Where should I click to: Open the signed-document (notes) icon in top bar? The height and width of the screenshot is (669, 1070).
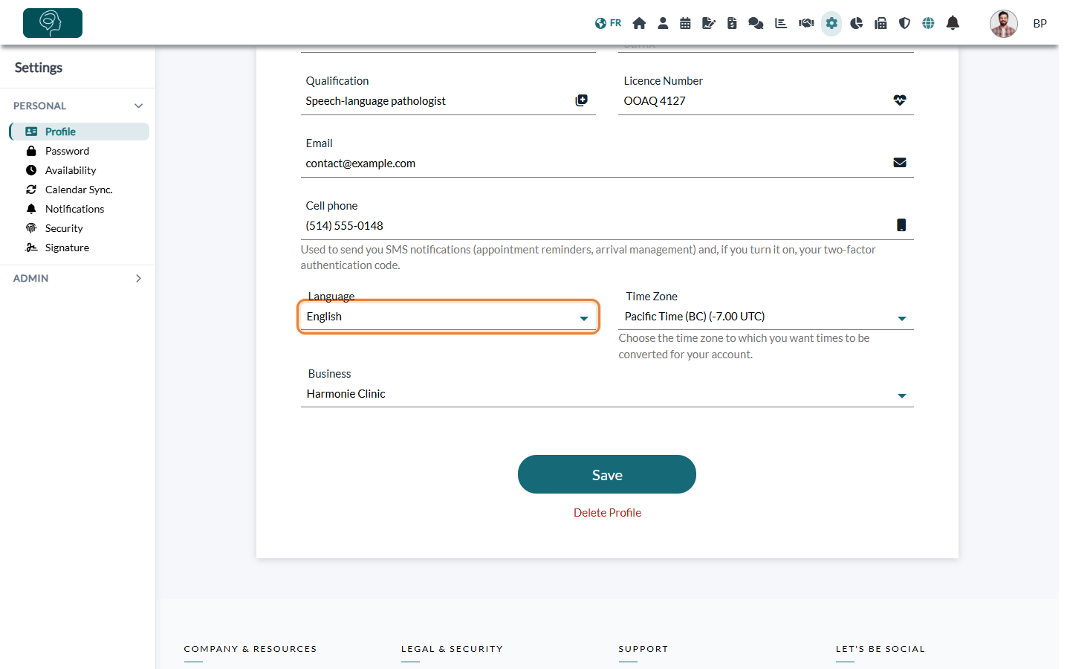tap(709, 23)
